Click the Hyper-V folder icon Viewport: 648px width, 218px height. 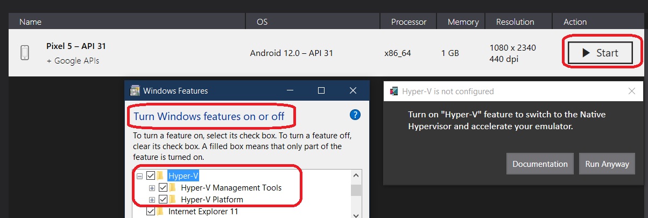pos(160,175)
